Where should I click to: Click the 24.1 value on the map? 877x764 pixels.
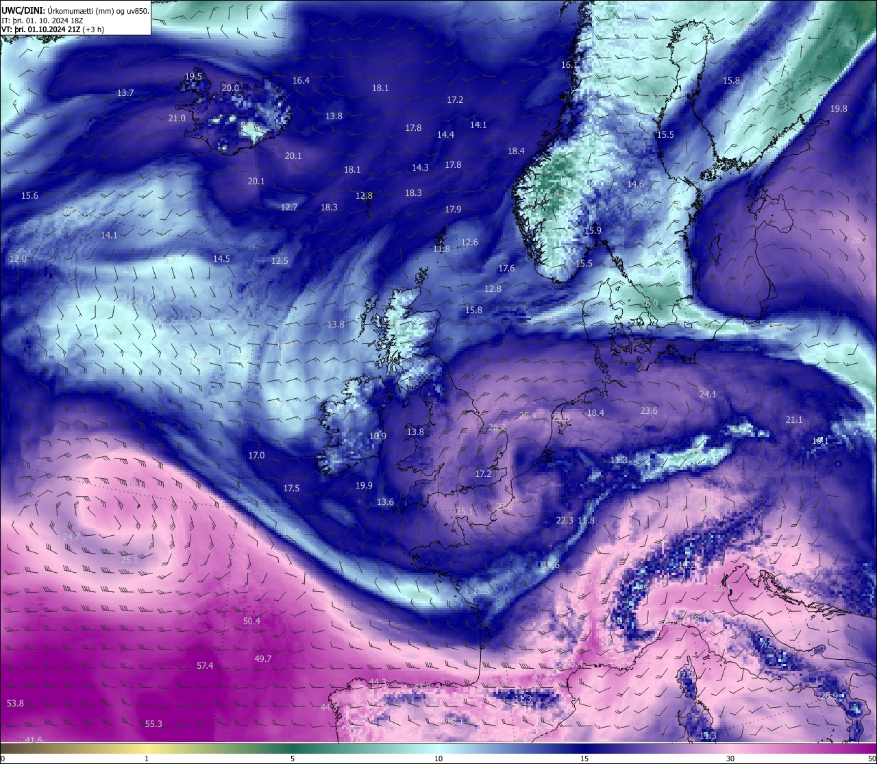(707, 394)
